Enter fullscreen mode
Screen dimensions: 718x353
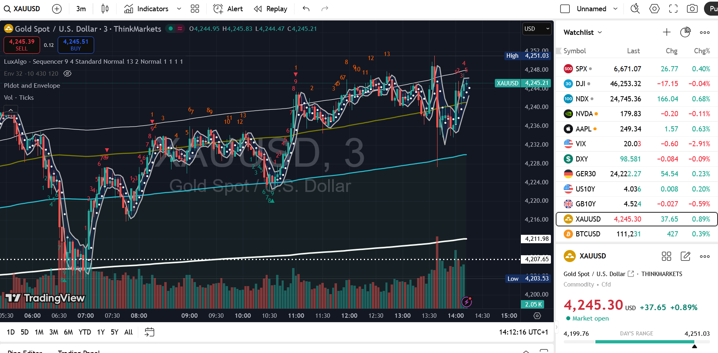[674, 9]
